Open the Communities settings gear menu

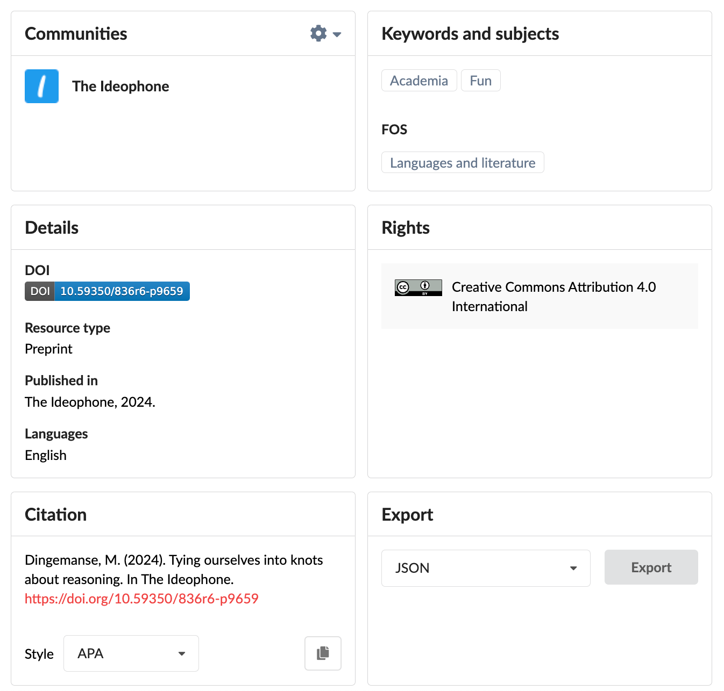[x=319, y=33]
